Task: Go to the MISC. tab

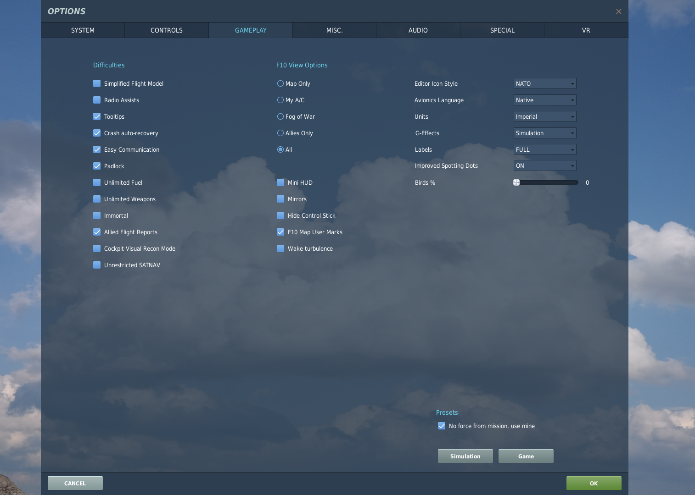Action: (335, 30)
